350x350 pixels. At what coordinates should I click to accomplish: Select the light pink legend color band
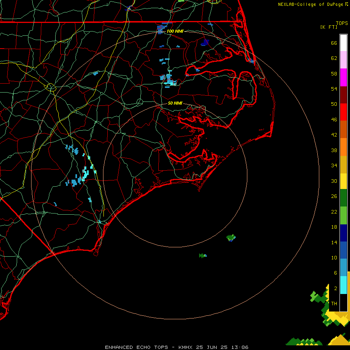coord(343,59)
